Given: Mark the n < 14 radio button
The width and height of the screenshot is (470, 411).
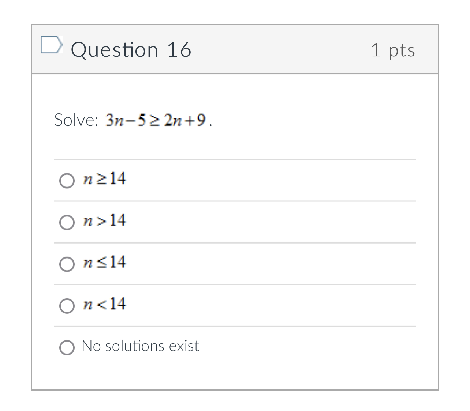Looking at the screenshot, I should coord(67,306).
